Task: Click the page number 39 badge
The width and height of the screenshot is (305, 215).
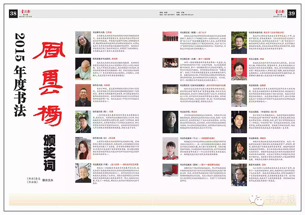Action: (x=292, y=14)
